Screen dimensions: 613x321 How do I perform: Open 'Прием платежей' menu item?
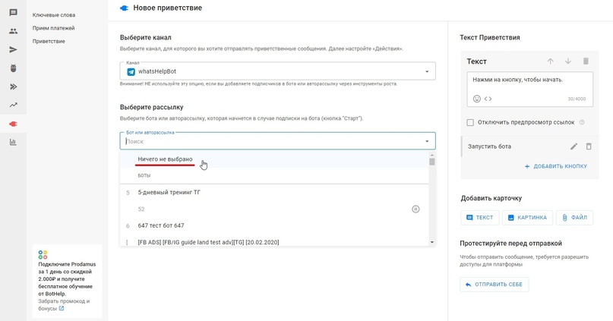coord(54,28)
